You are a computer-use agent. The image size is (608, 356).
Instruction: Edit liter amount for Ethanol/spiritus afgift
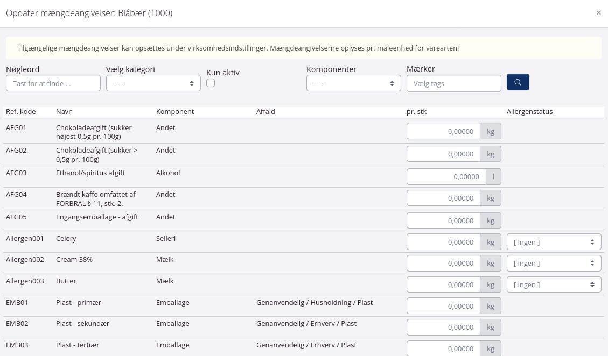coord(446,176)
